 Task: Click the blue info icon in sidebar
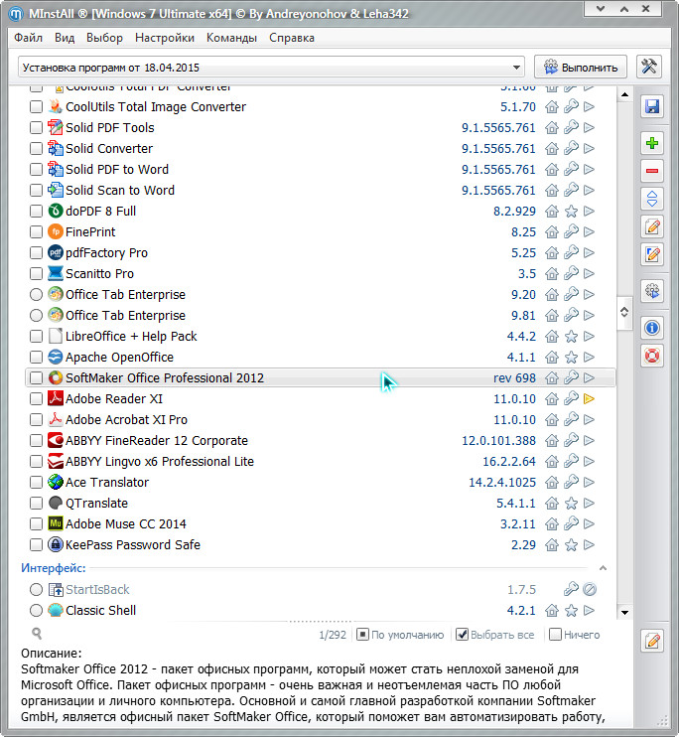click(x=652, y=328)
